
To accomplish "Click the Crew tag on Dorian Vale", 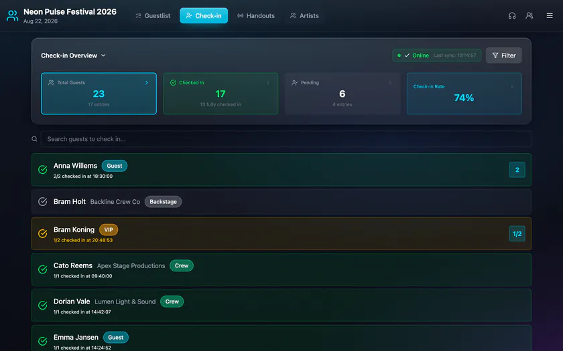I will click(172, 302).
